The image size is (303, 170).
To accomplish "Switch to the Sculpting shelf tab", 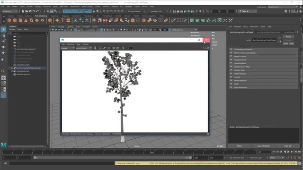I will (x=54, y=16).
